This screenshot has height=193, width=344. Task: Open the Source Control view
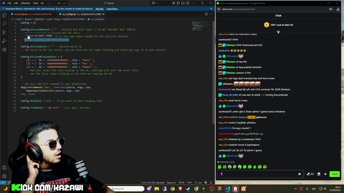(4, 32)
